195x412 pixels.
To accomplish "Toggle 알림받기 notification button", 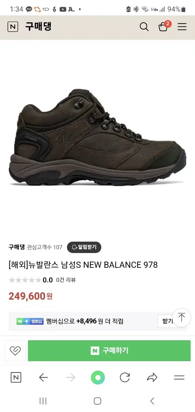I will pos(84,247).
